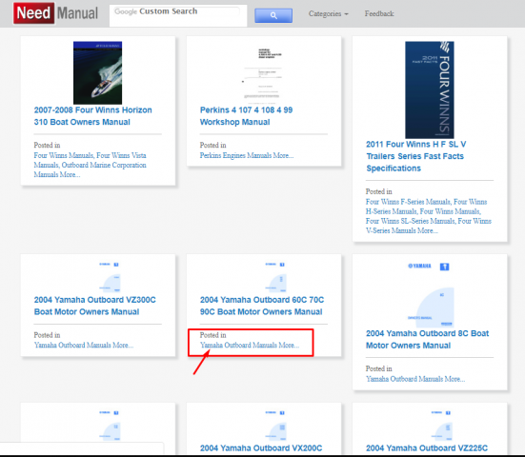Focus the Google Custom Search input field
525x457 pixels.
click(177, 11)
